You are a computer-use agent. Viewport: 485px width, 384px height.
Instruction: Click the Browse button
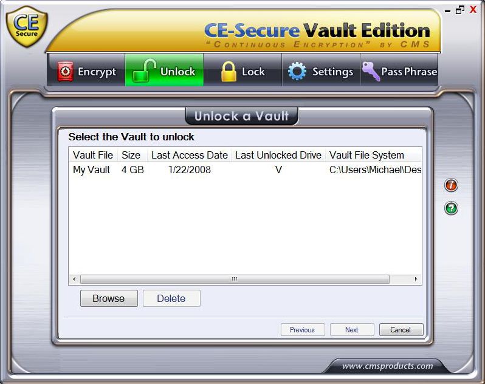(x=109, y=298)
